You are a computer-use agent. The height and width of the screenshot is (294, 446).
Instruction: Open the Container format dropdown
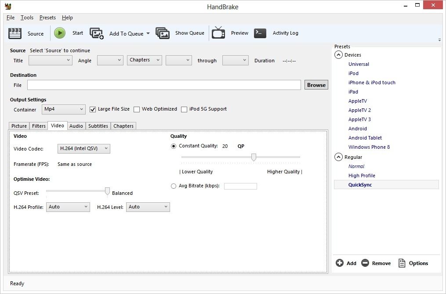(64, 109)
